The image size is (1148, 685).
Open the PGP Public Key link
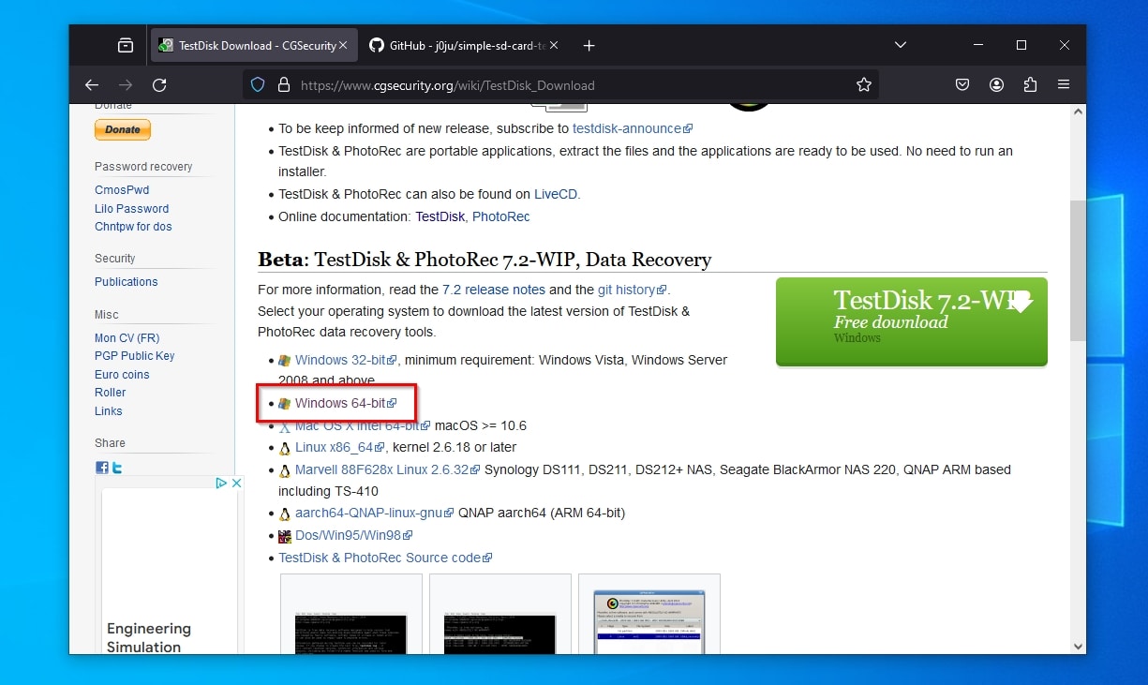pyautogui.click(x=135, y=356)
